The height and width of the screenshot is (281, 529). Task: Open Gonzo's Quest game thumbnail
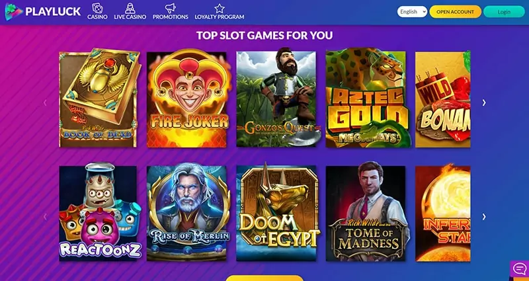pyautogui.click(x=276, y=98)
